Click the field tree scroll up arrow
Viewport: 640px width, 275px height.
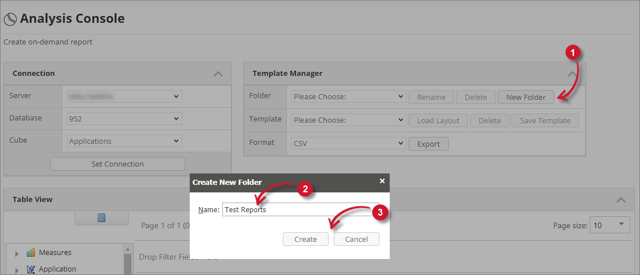(x=128, y=249)
